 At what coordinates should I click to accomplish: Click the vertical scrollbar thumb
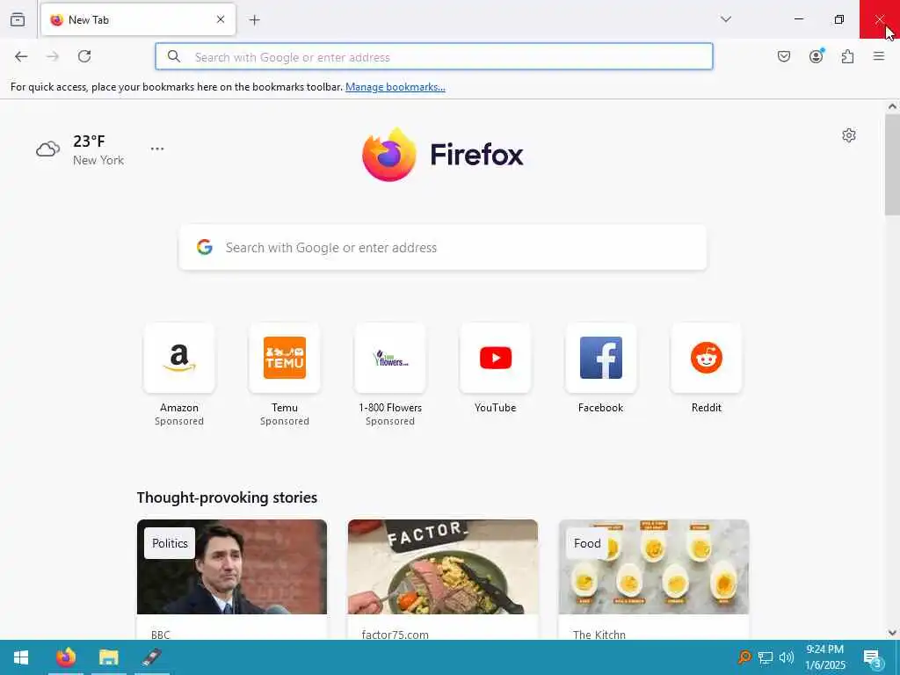(892, 164)
